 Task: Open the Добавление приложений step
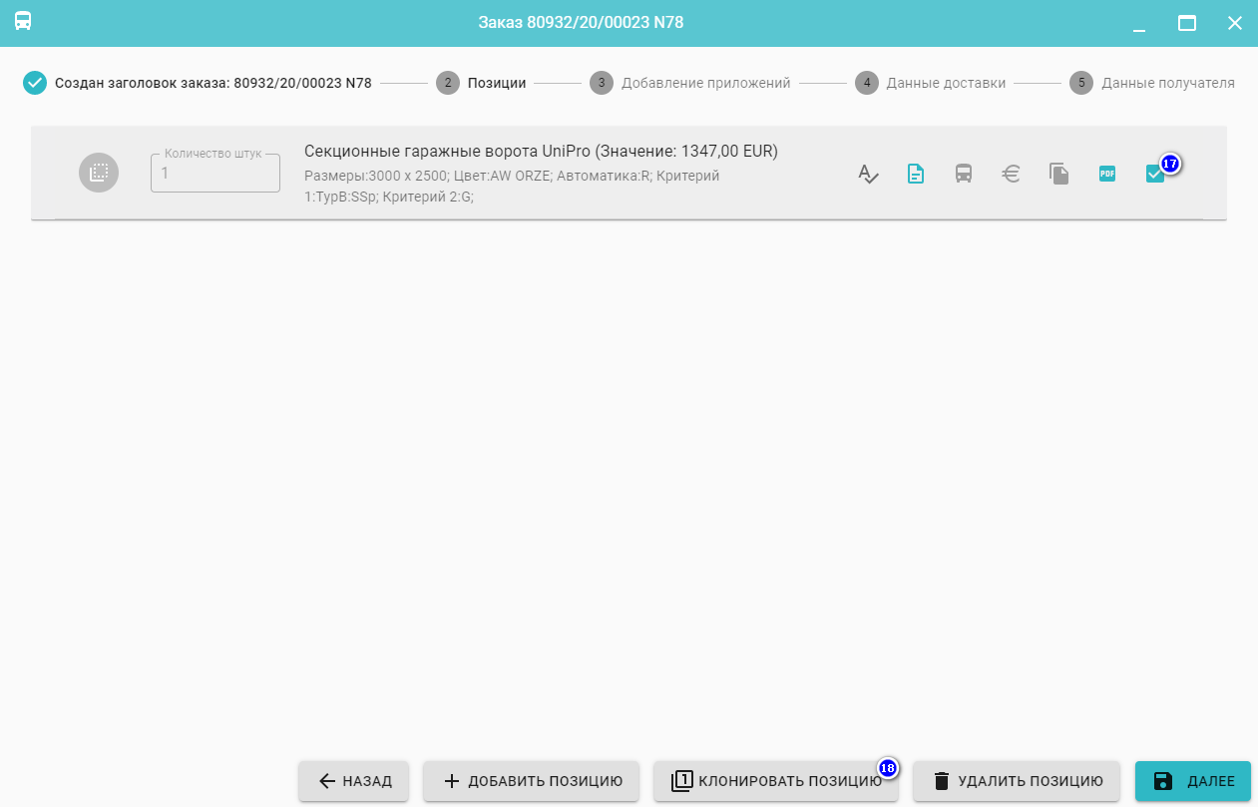[689, 83]
